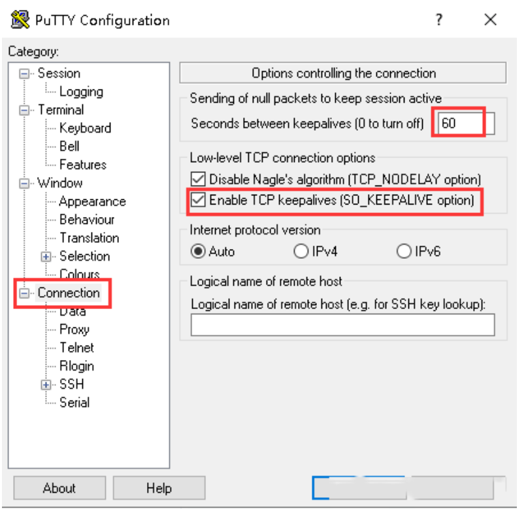The width and height of the screenshot is (526, 509).
Task: Click the About button
Action: coord(59,488)
